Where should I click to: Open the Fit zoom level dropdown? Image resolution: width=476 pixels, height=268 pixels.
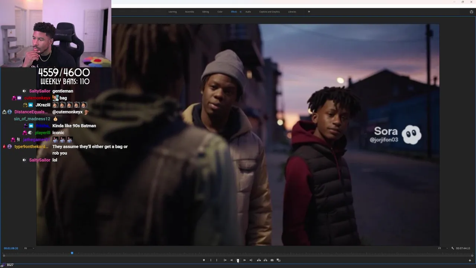coord(29,248)
